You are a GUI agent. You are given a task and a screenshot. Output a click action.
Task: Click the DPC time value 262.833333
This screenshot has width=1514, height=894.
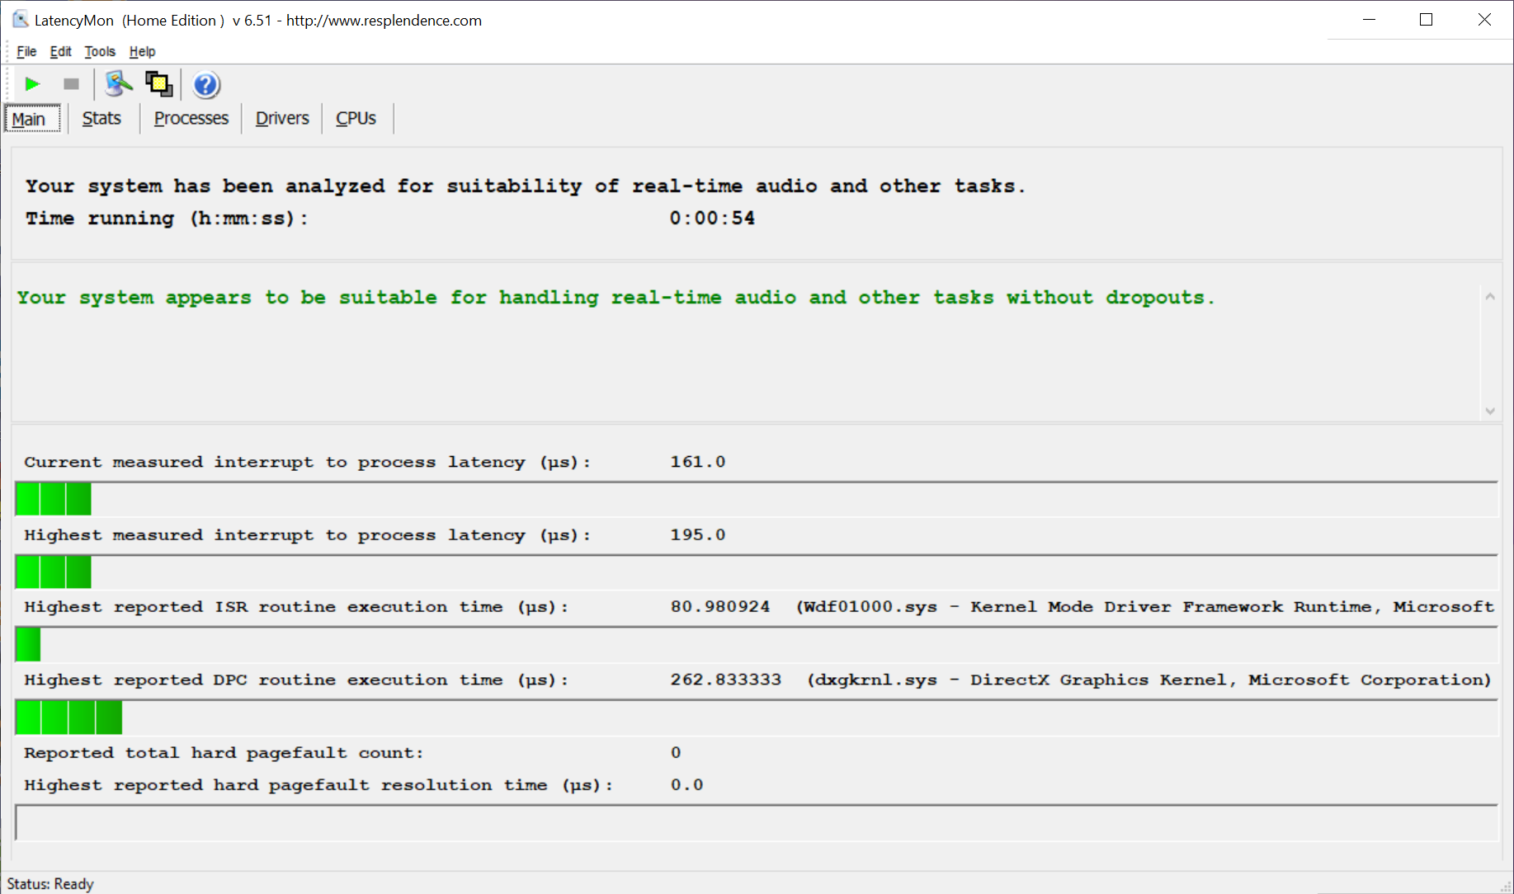click(726, 680)
